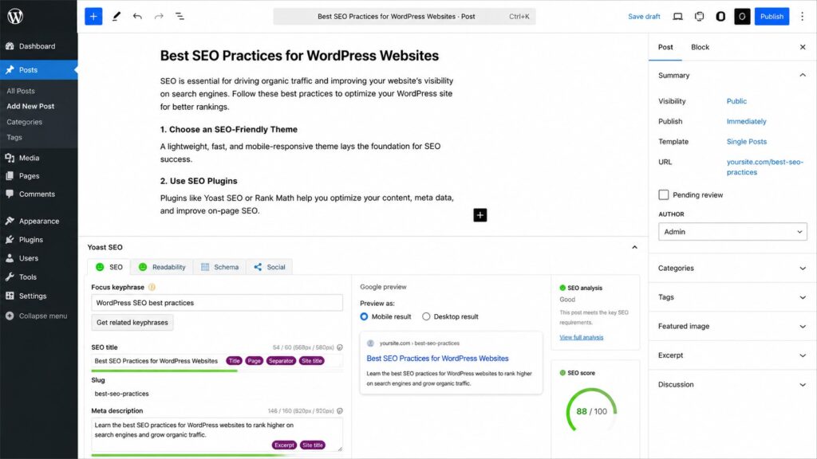The height and width of the screenshot is (459, 817).
Task: Check the Pending review checkbox
Action: coord(663,194)
